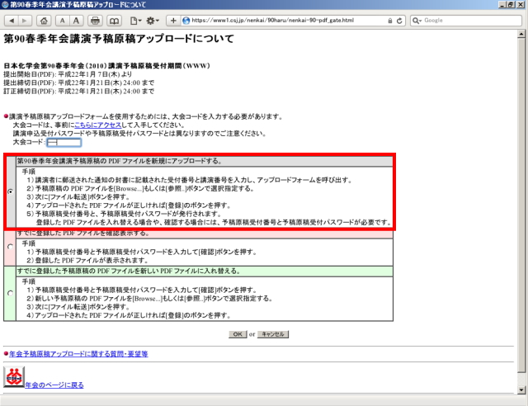
Task: Click the globe site icon in address bar
Action: [x=186, y=21]
